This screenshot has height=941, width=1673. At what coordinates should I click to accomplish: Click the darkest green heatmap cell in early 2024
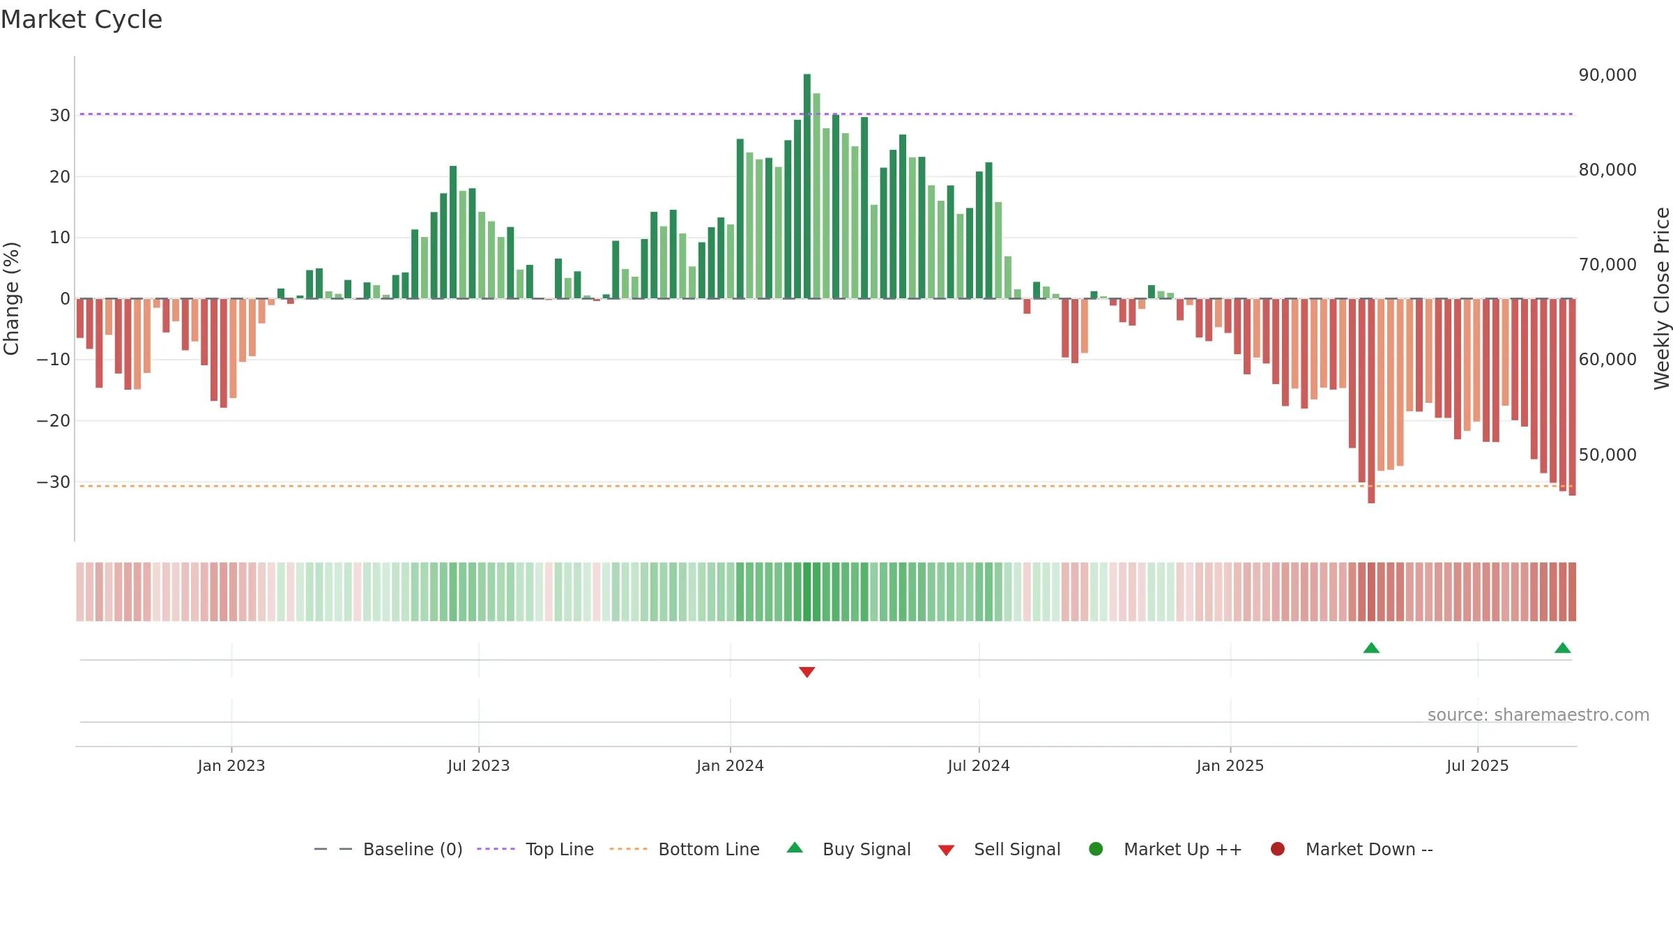pyautogui.click(x=807, y=592)
